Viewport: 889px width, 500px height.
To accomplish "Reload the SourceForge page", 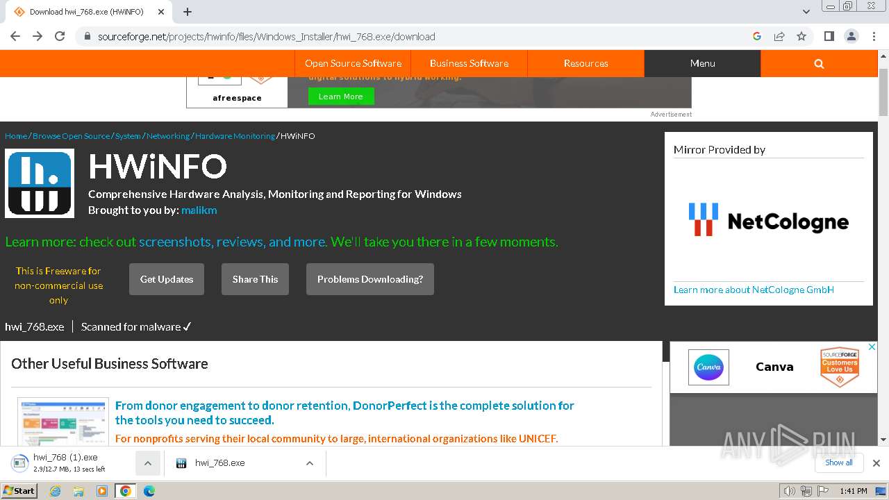I will click(x=60, y=36).
